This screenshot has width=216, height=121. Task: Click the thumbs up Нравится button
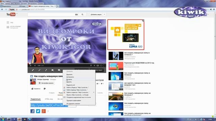[x=36, y=89]
